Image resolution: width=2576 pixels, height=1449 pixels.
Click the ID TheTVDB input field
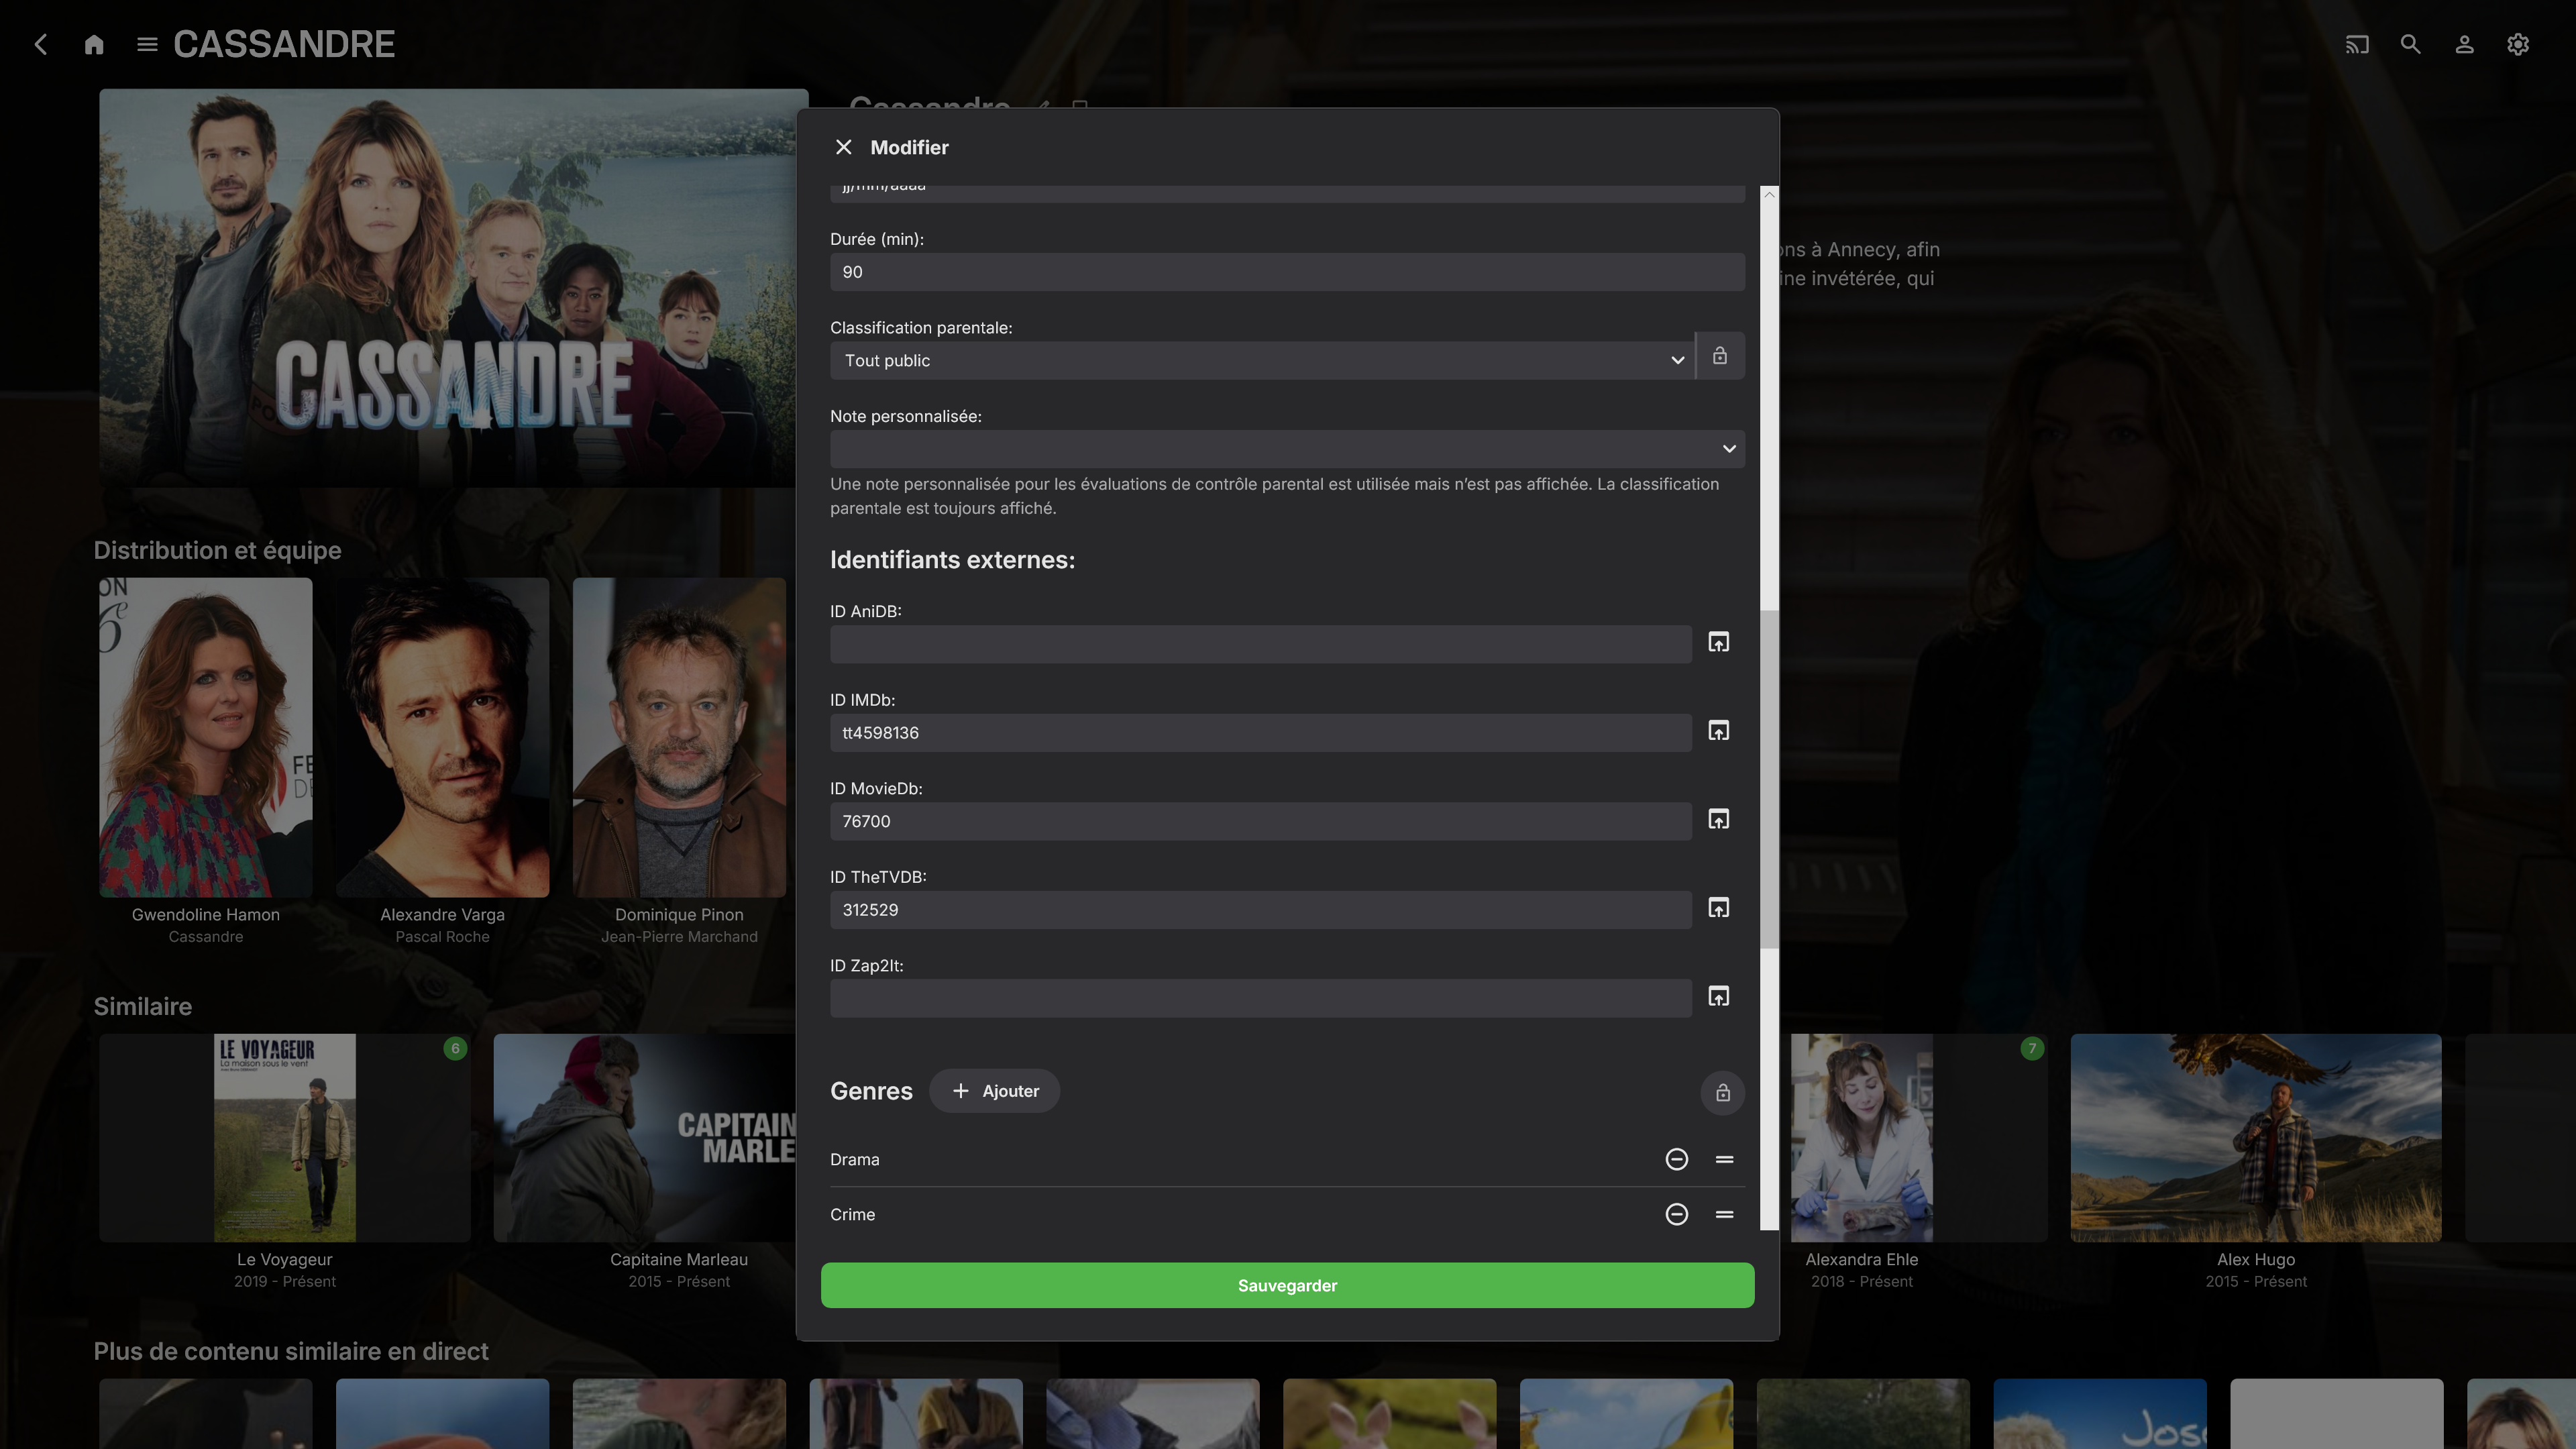click(x=1260, y=910)
